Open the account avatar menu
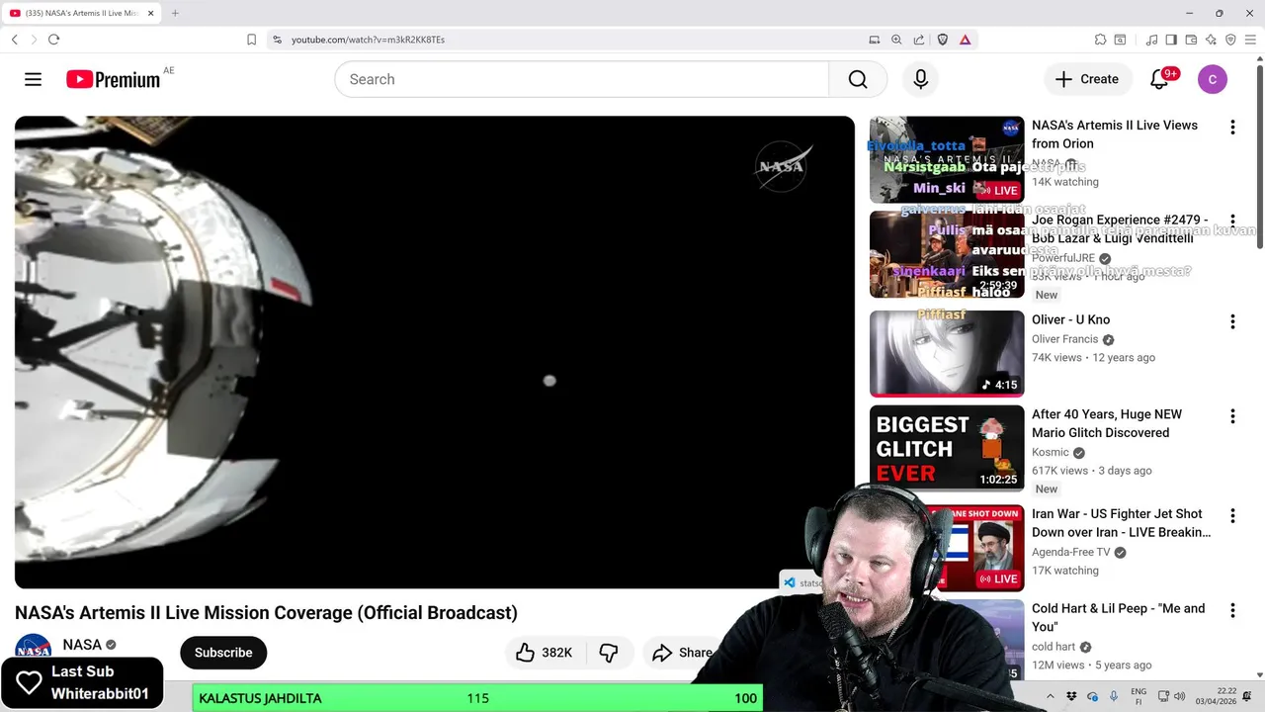Viewport: 1265px width, 712px height. (x=1213, y=79)
